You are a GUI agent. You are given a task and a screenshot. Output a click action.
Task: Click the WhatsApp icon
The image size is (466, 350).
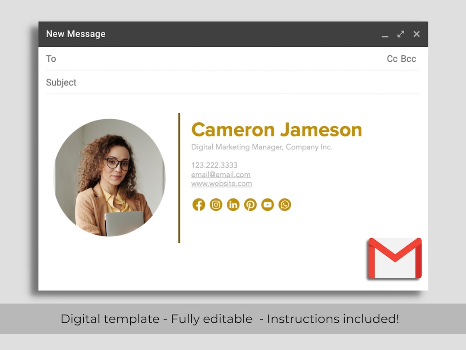tap(285, 205)
